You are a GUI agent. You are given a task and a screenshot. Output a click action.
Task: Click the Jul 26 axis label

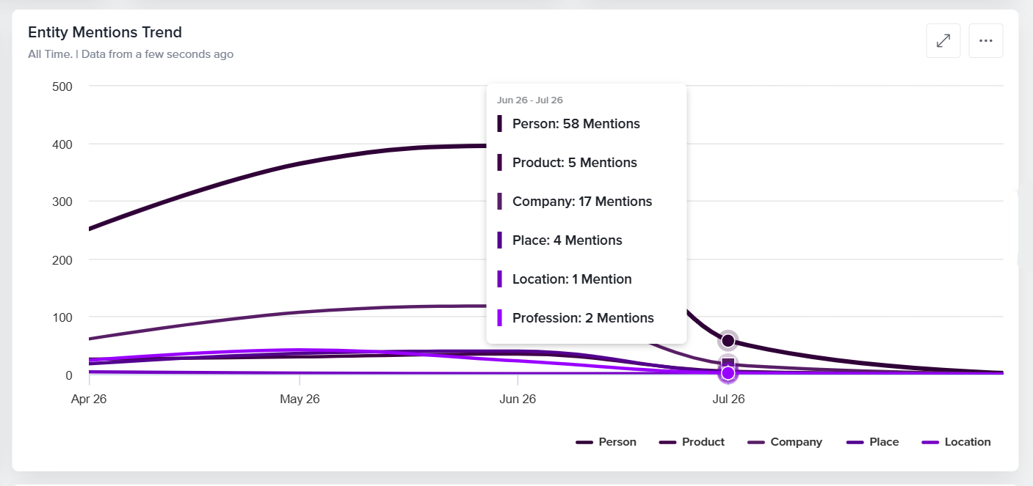728,400
